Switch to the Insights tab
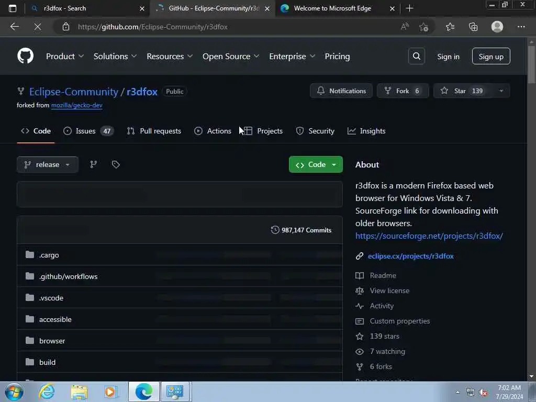The height and width of the screenshot is (402, 536). point(366,131)
